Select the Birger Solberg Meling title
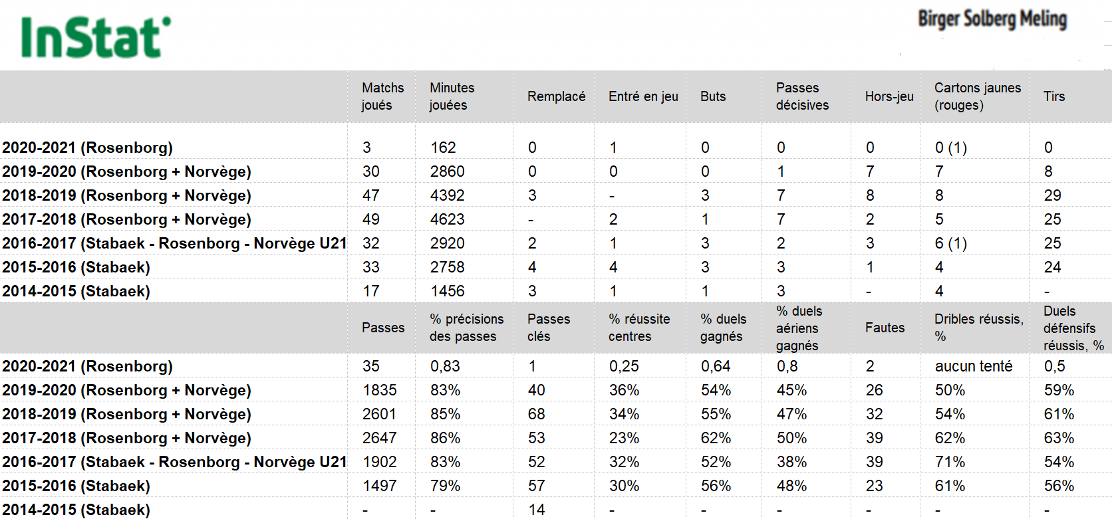Viewport: 1112px width, 519px height. coord(992,19)
